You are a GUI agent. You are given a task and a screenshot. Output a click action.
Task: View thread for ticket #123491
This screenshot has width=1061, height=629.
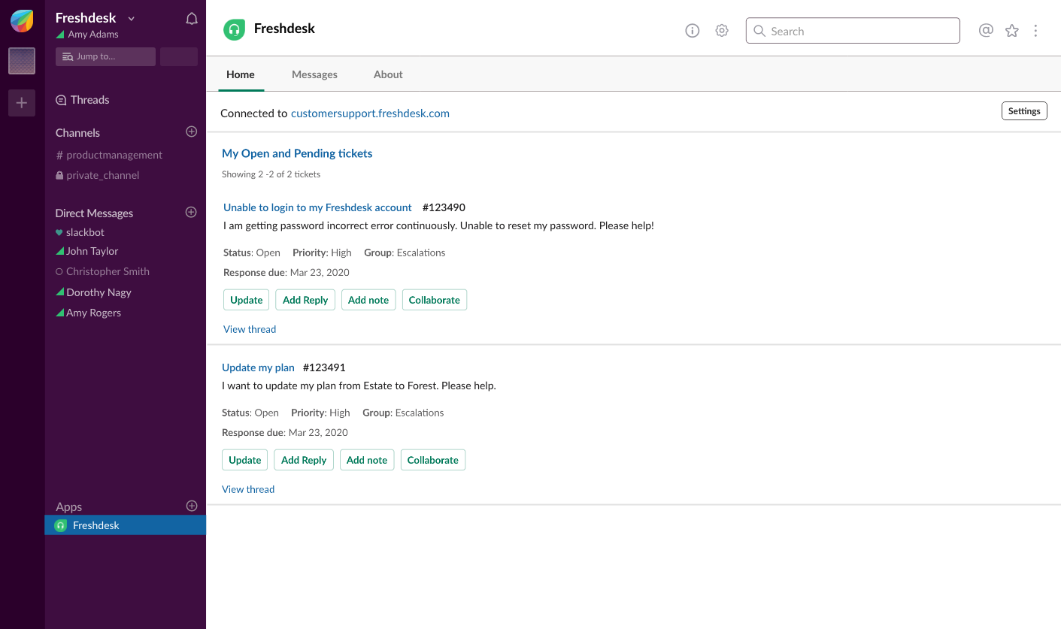coord(248,489)
